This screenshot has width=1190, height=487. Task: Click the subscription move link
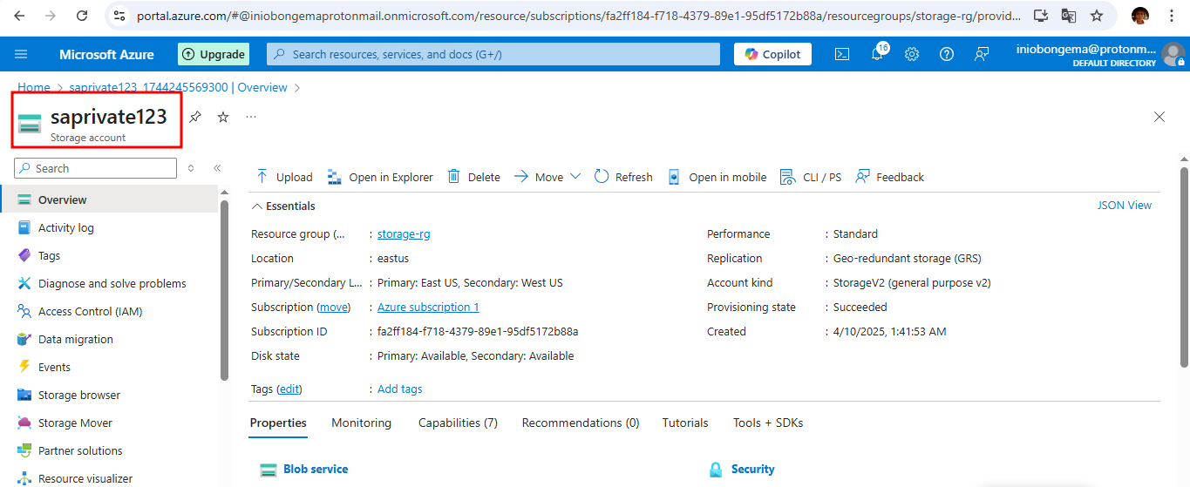point(334,308)
